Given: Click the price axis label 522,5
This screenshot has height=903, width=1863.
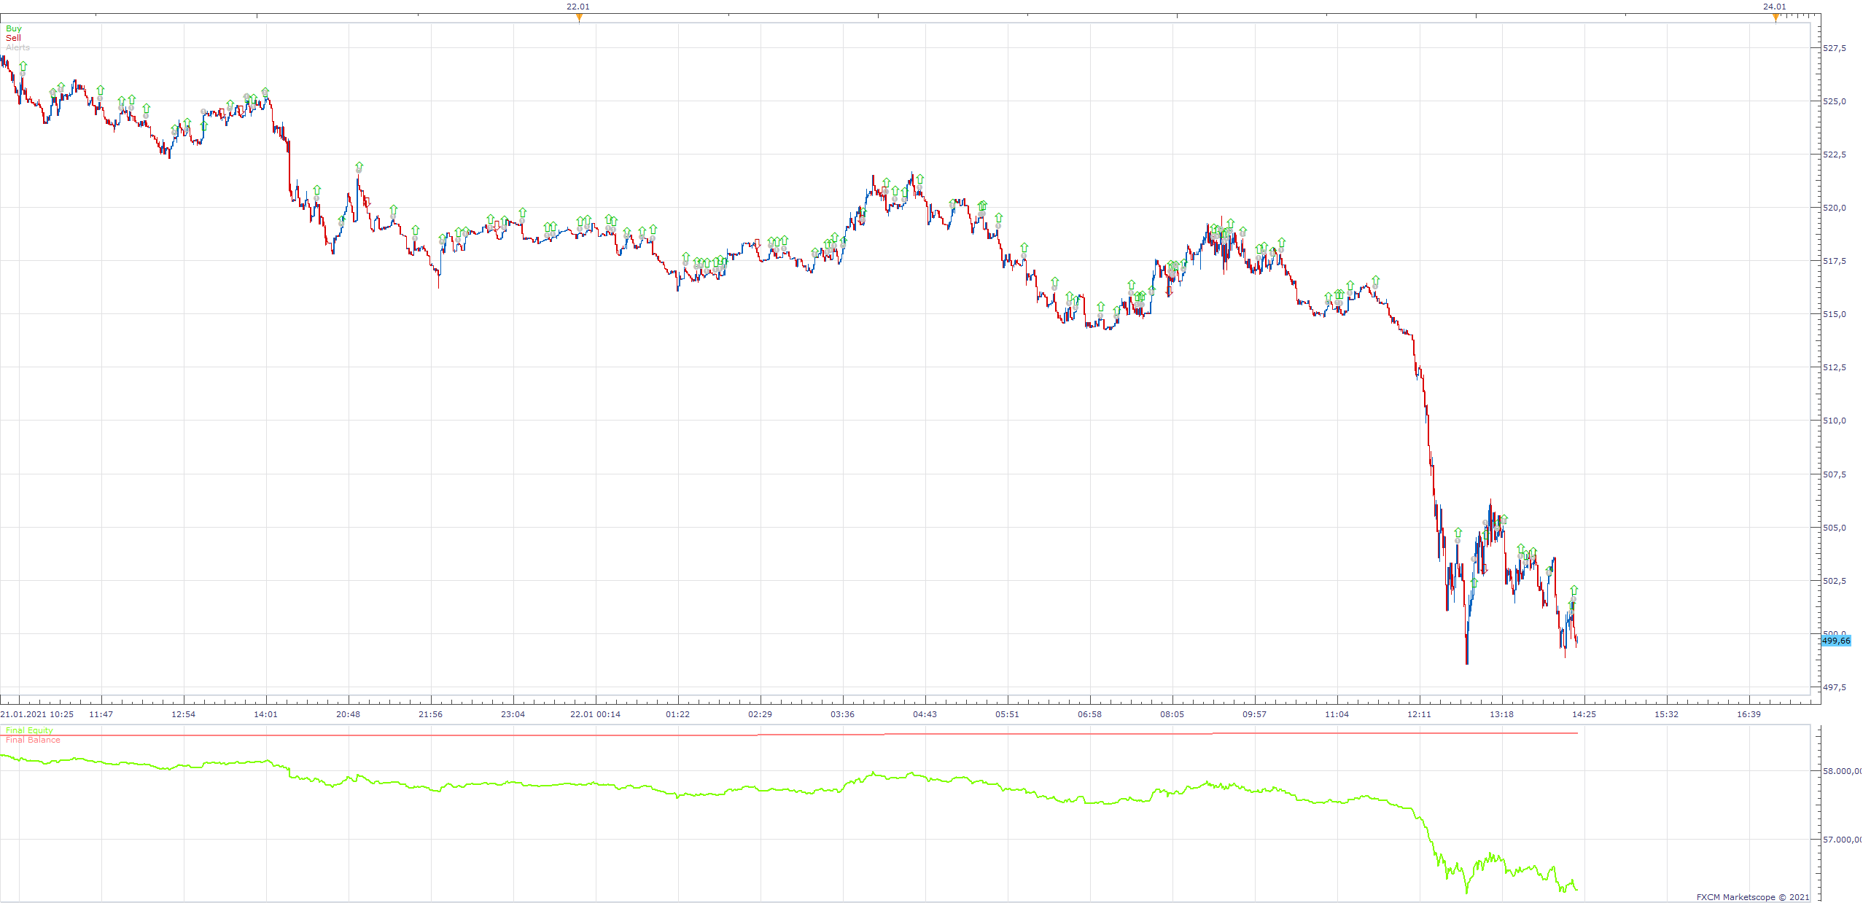Looking at the screenshot, I should coord(1835,155).
